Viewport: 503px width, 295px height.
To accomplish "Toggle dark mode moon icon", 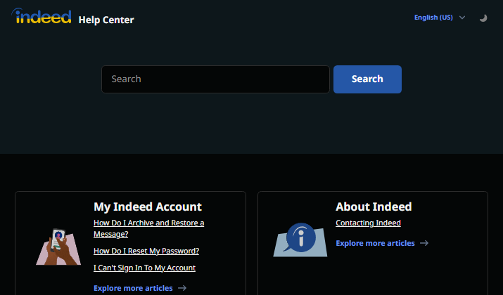I will point(483,18).
